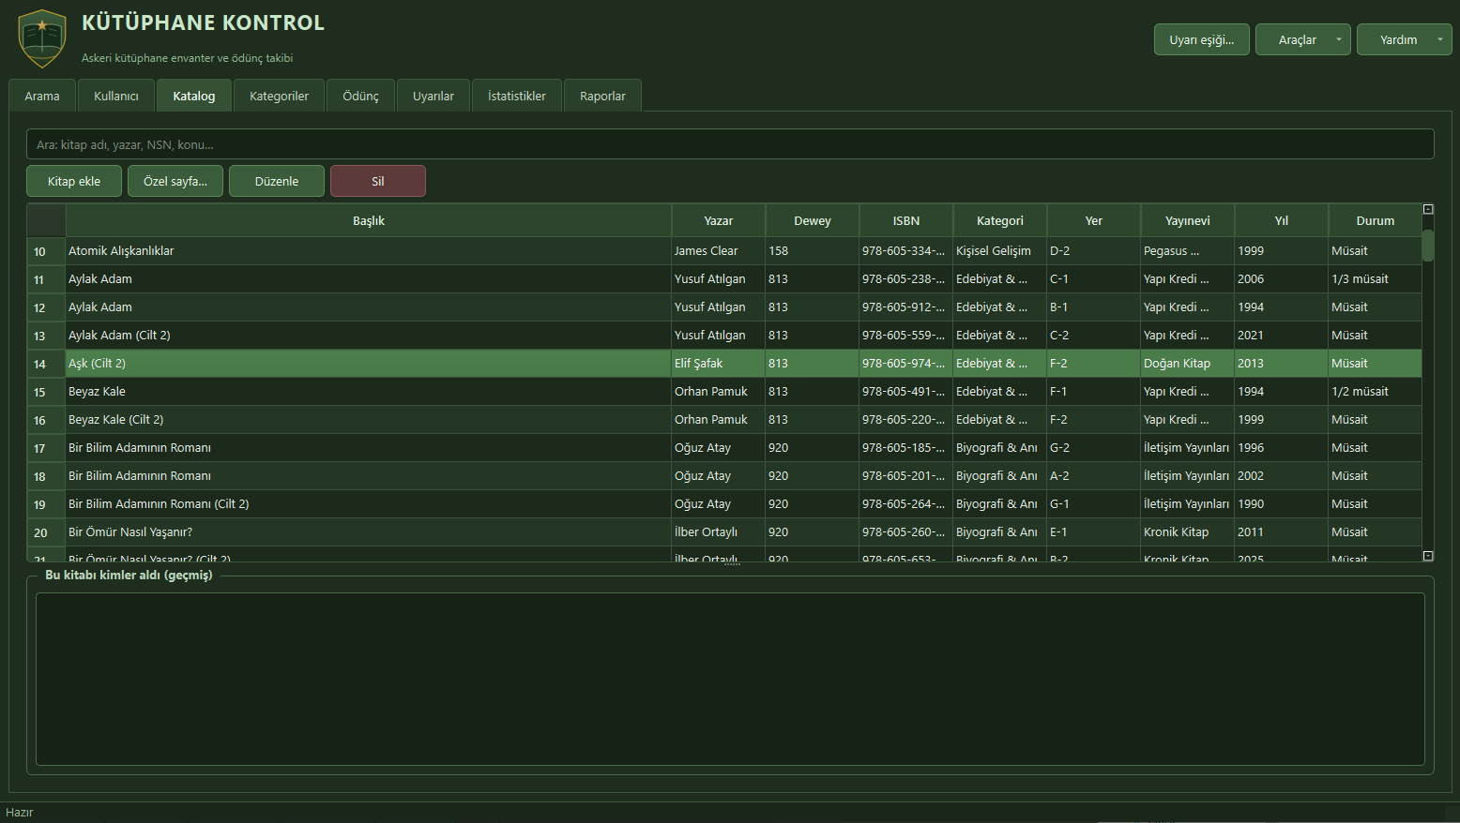Go to the Ödünç tab

pyautogui.click(x=360, y=96)
